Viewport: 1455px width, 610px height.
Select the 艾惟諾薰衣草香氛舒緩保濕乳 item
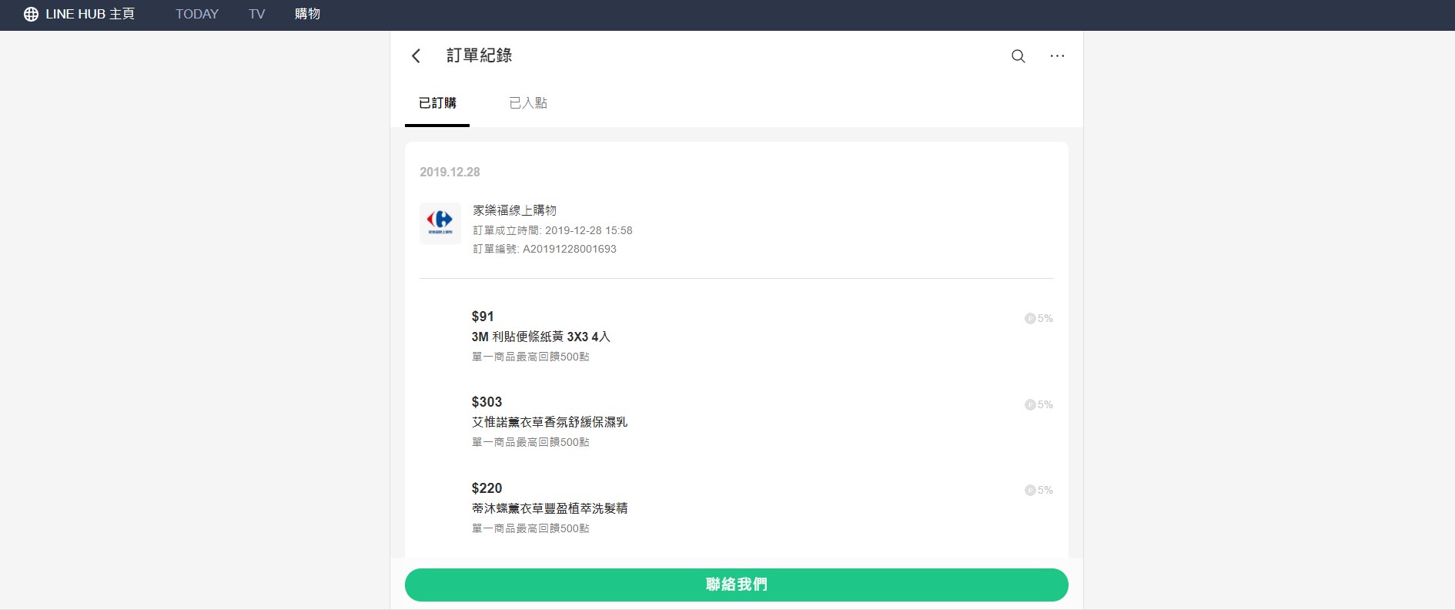pos(549,422)
